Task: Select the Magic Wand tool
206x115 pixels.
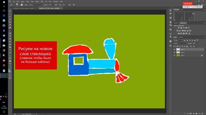Action: pyautogui.click(x=10, y=19)
